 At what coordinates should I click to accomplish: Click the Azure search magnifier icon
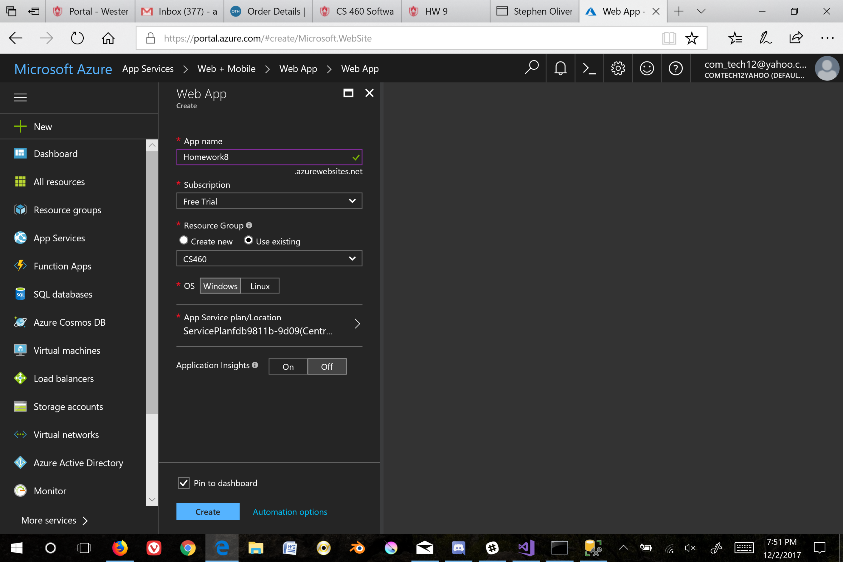pos(531,67)
